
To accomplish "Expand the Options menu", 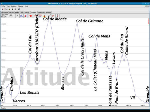I will pos(14,6).
